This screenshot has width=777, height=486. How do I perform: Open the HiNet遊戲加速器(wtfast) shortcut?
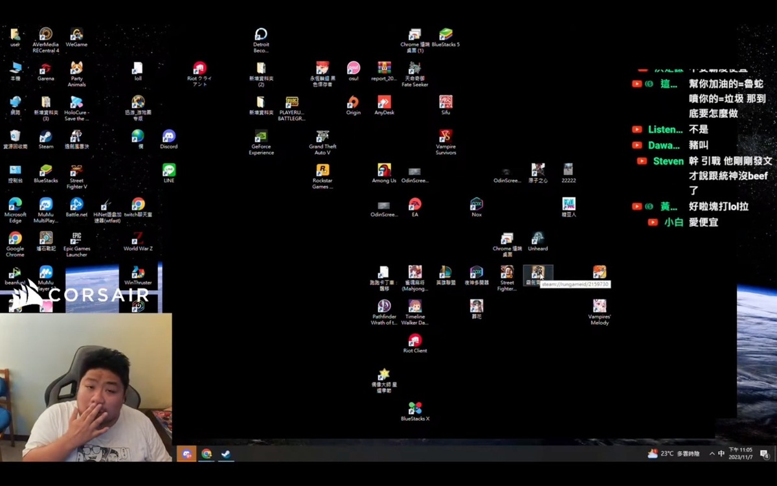107,210
